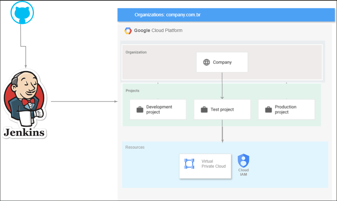Click the Organization section label
Image resolution: width=337 pixels, height=201 pixels.
click(136, 52)
